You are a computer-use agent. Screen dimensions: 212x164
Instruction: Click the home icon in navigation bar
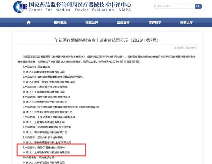pyautogui.click(x=28, y=22)
